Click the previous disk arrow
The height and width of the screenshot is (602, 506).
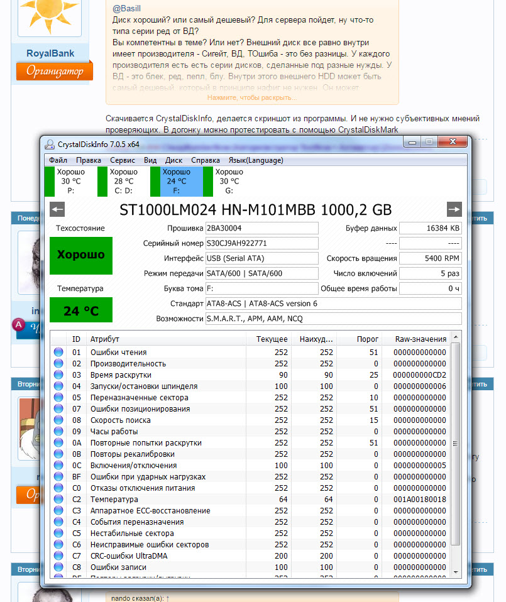56,209
